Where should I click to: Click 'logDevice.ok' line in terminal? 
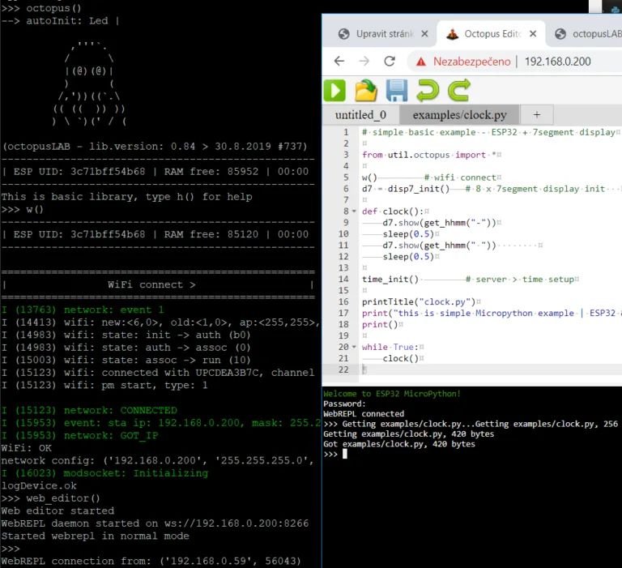coord(39,486)
